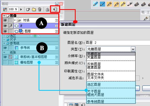
Task: Select 参考线图层 in the type list
Action: tap(95, 102)
